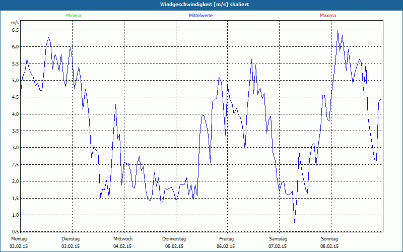Click the 0,5 y-axis tick label

[x=15, y=232]
